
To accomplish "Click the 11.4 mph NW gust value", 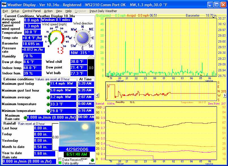I will click(63, 84).
